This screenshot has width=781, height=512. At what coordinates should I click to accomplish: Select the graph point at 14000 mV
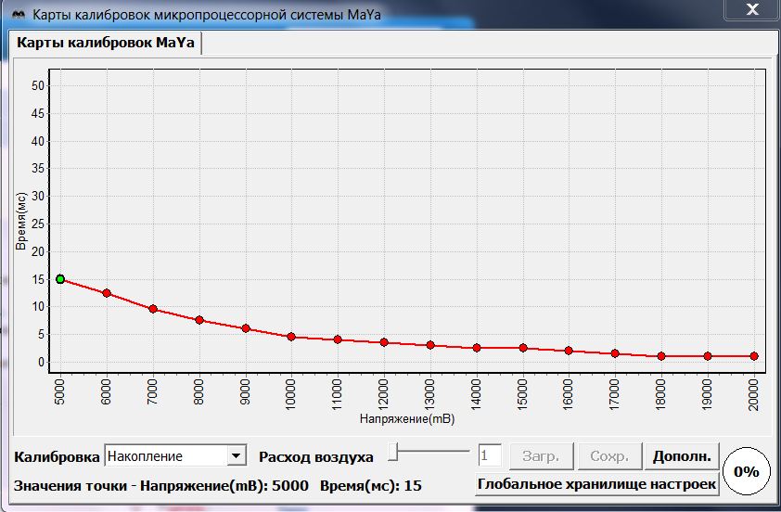coord(477,348)
